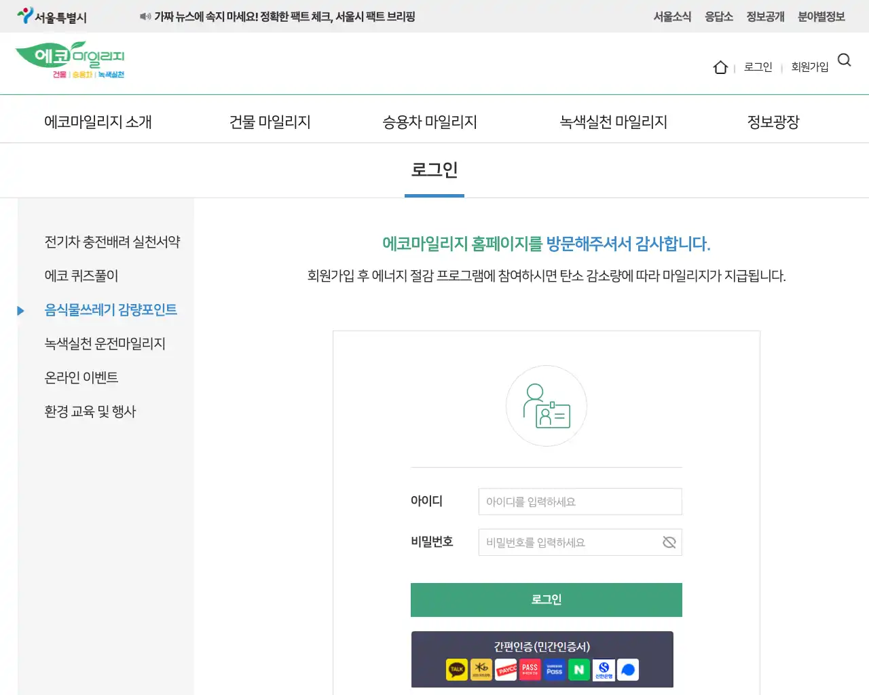This screenshot has height=695, width=869.
Task: Select Samsung Pass authentication icon
Action: [555, 670]
